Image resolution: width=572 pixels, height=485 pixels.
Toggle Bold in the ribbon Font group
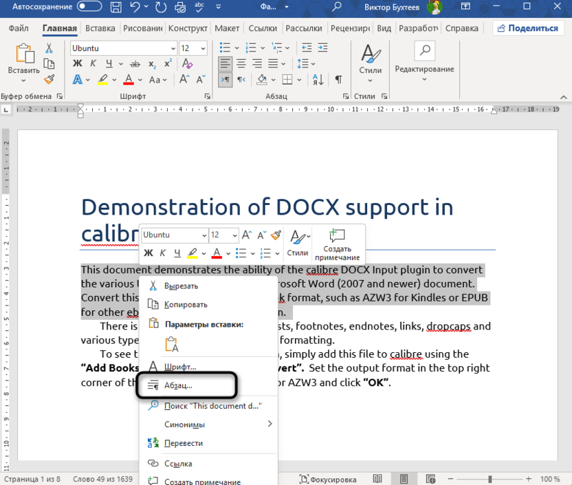click(x=78, y=64)
